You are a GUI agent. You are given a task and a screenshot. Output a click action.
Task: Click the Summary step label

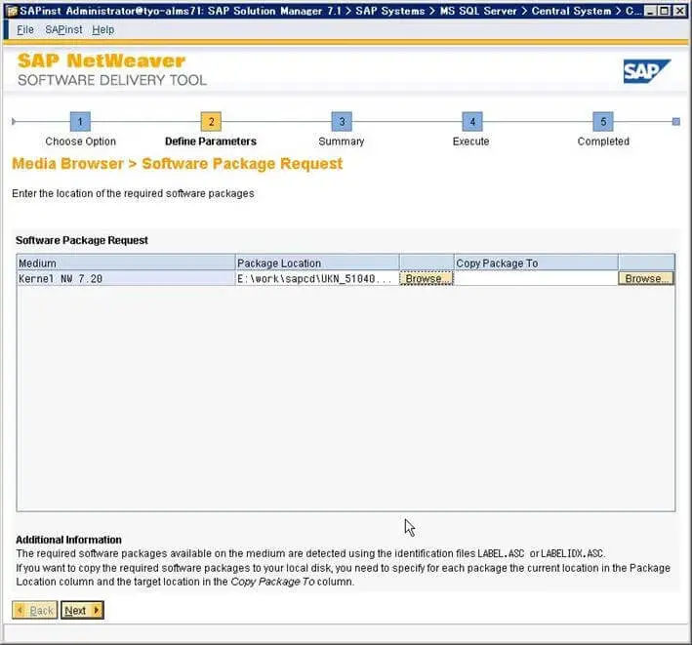point(342,141)
